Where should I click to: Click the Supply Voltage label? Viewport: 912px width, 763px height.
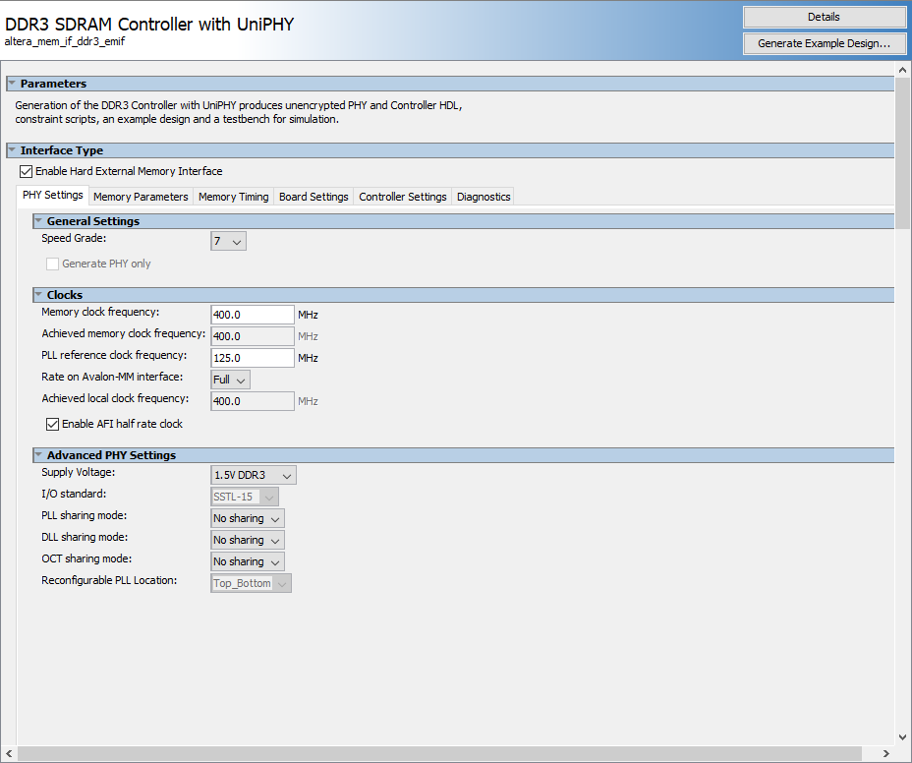point(79,472)
